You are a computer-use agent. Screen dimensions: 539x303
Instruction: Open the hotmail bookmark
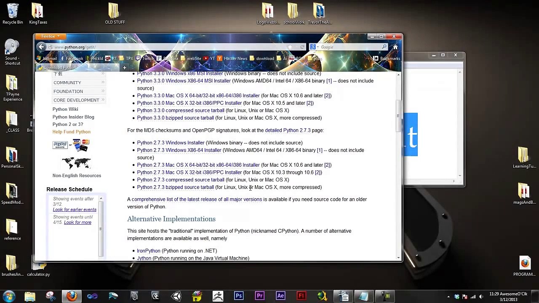tap(47, 58)
